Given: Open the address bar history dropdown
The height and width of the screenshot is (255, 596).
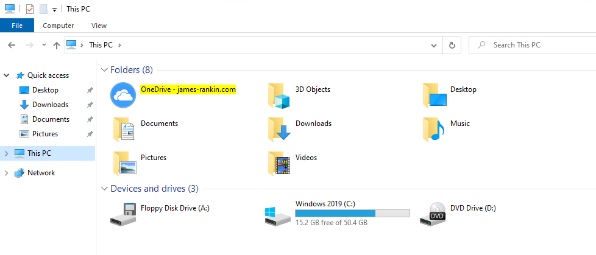Looking at the screenshot, I should [433, 45].
